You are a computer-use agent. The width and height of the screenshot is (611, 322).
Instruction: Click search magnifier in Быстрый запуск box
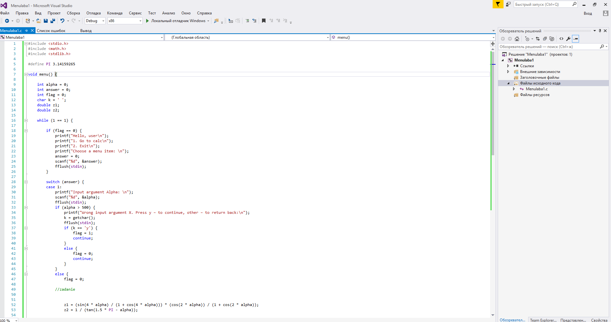coord(575,4)
